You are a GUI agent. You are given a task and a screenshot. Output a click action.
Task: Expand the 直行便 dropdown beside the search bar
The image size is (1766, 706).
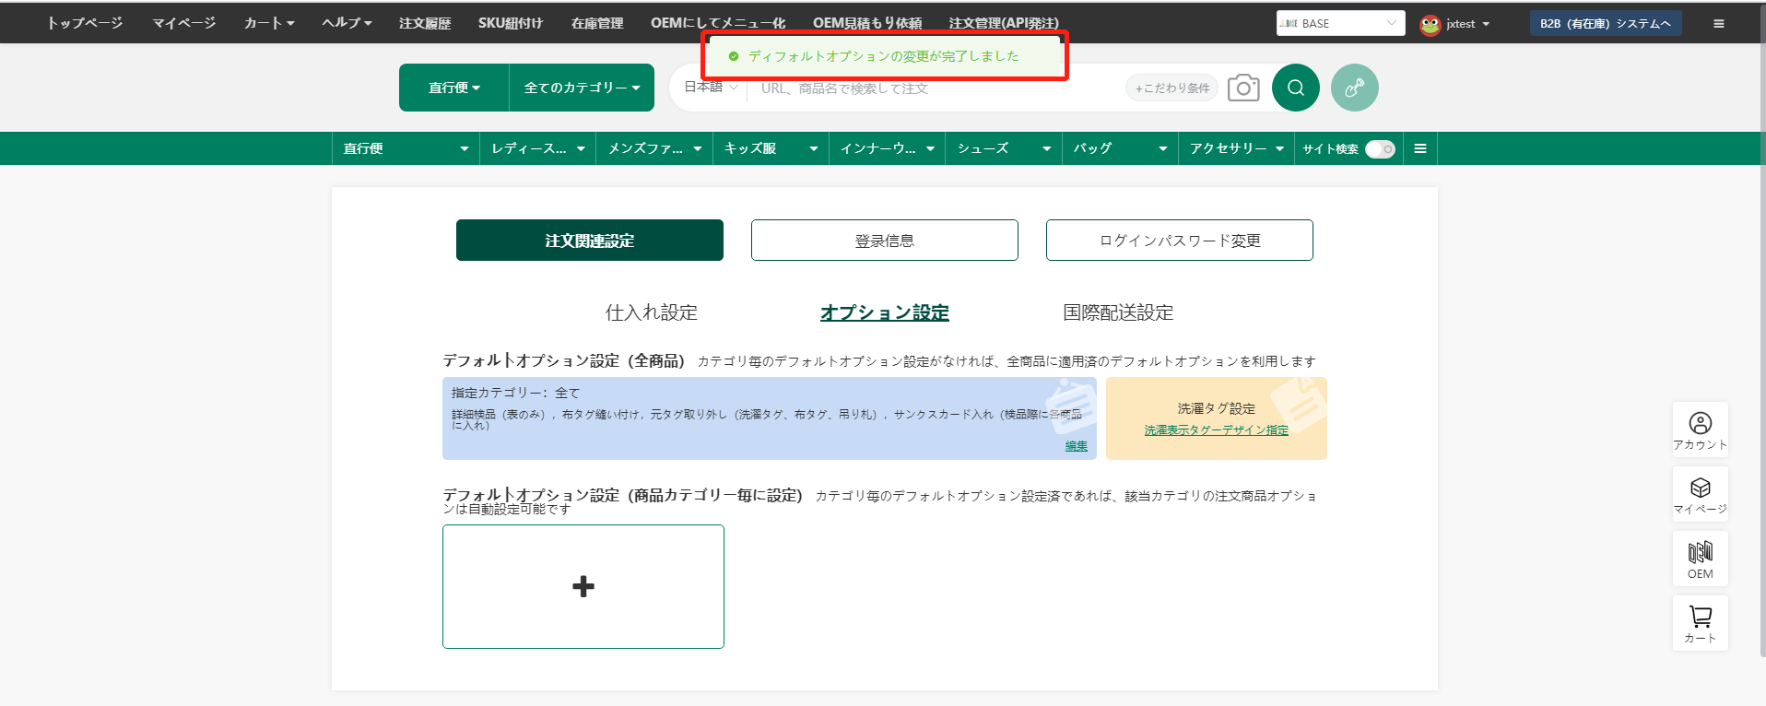coord(453,88)
